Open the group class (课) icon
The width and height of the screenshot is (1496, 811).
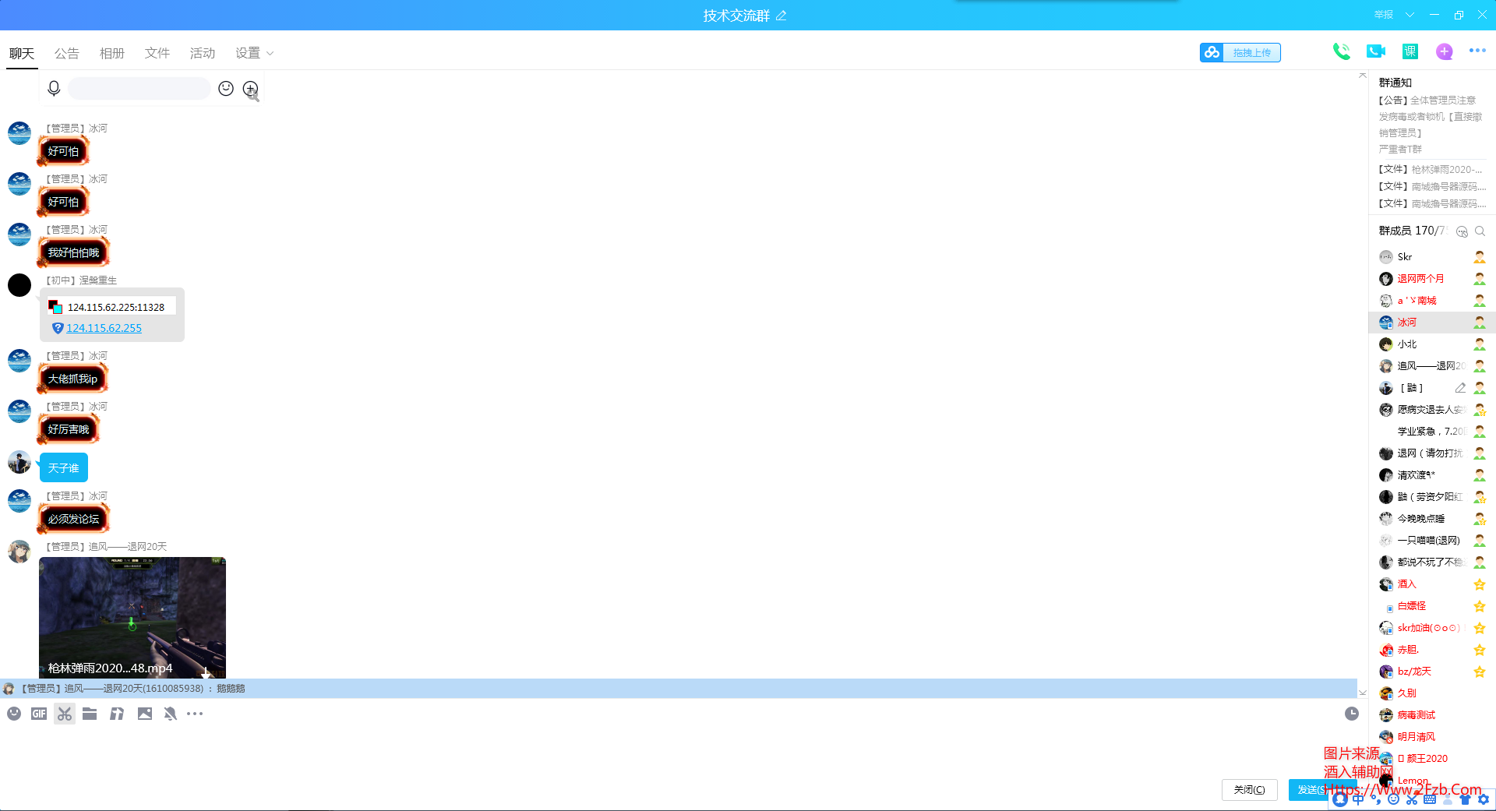pos(1410,51)
